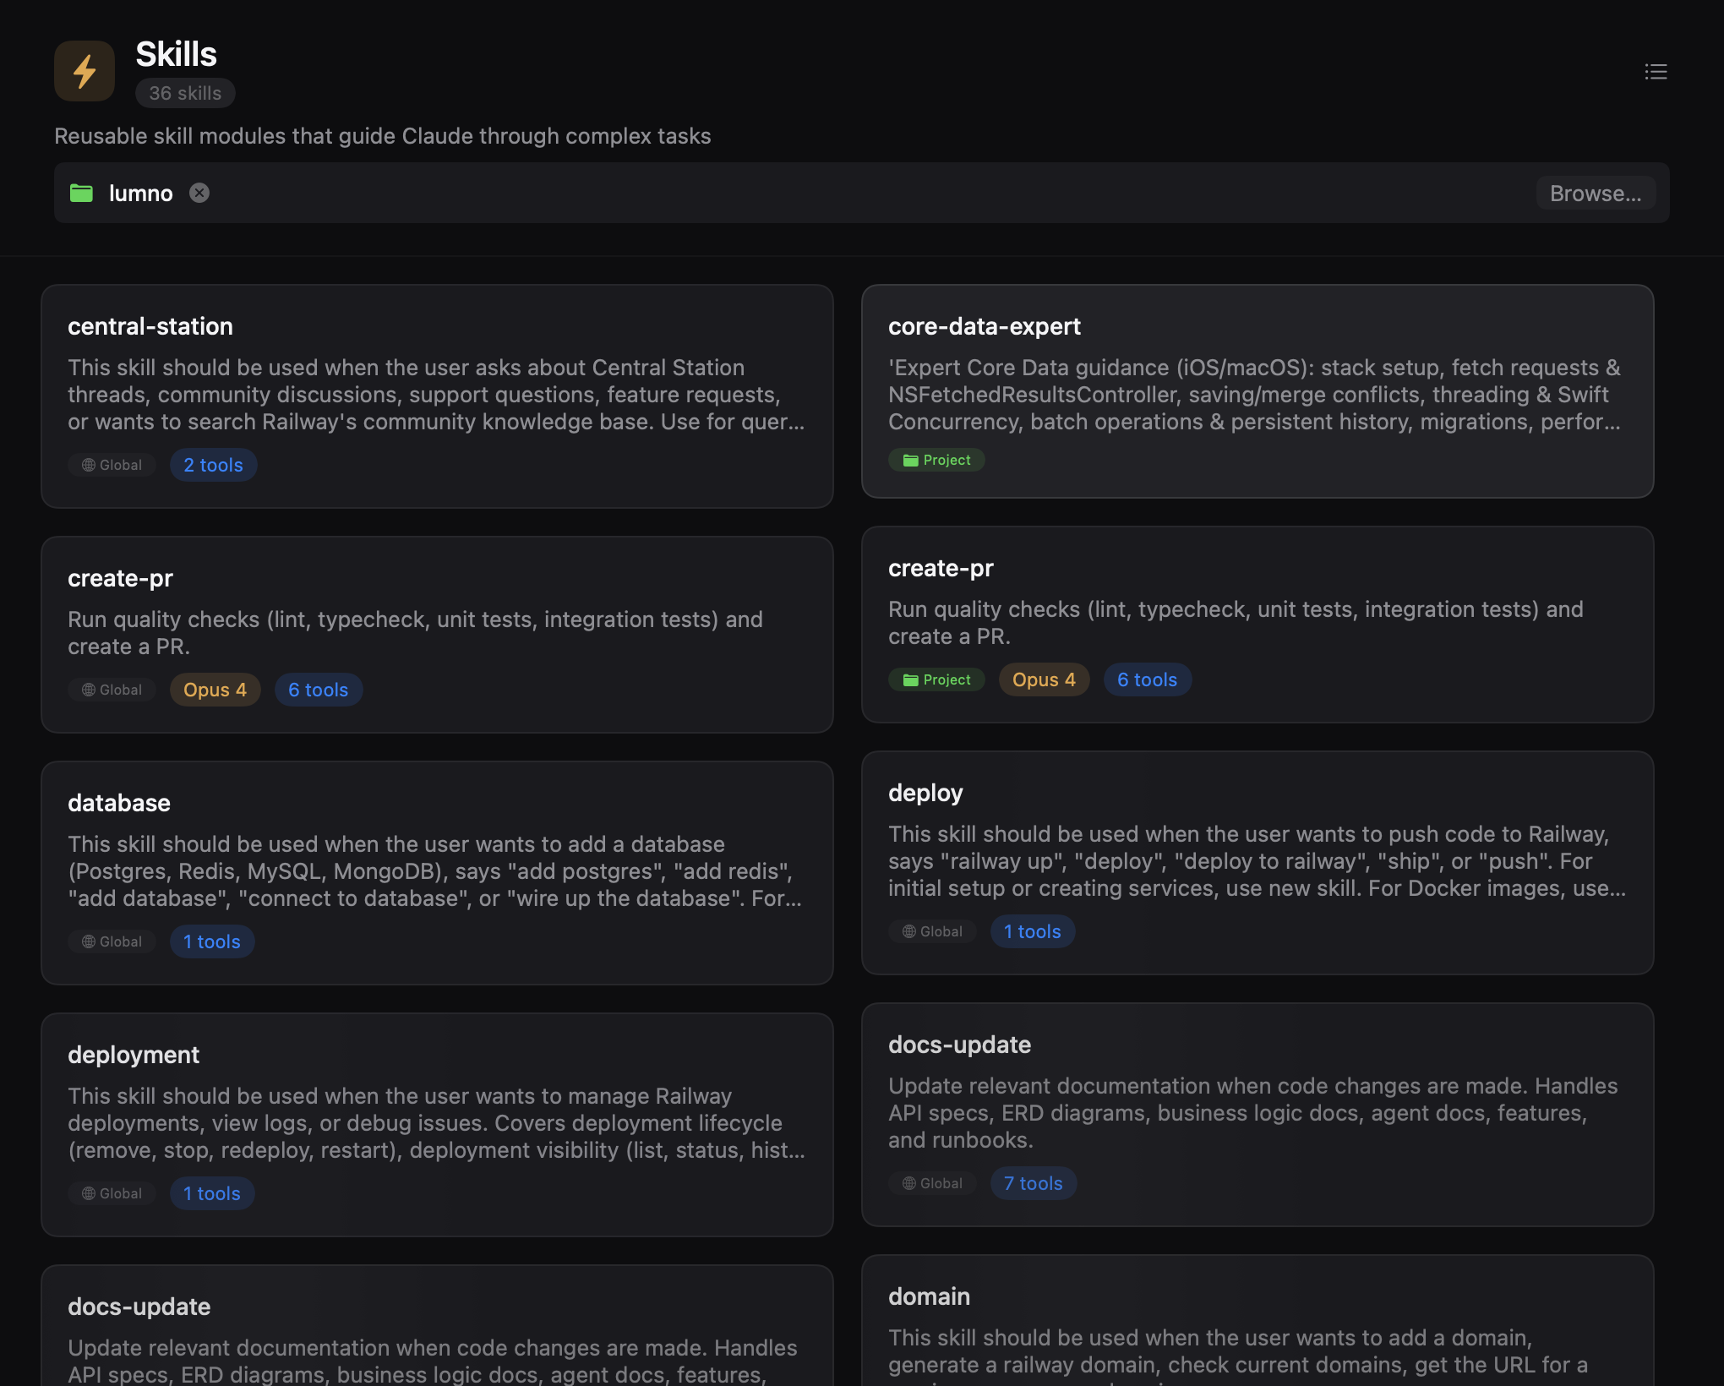
Task: Click 1 tools badge on deploy card
Action: point(1032,931)
